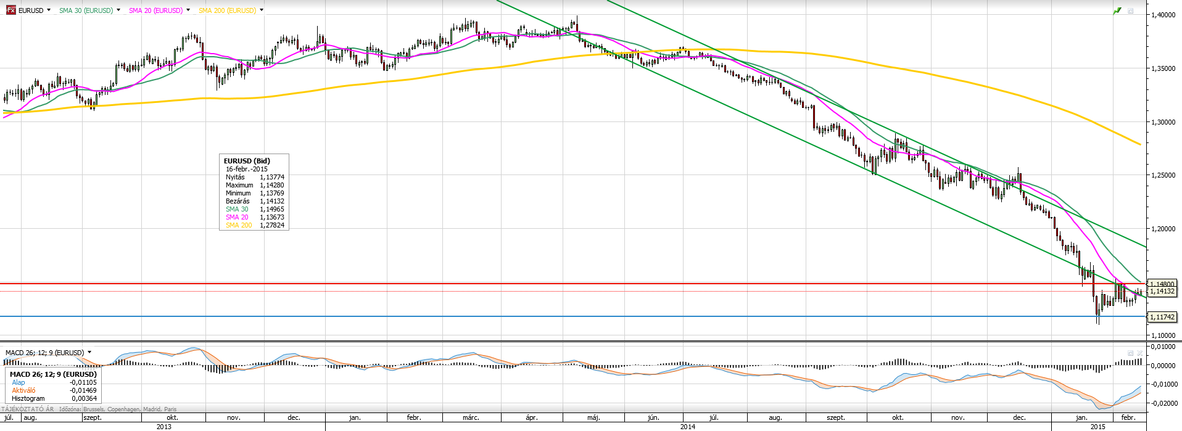Click the 'Időzóna: Brussels, Copenhagen, Madrid, Paris' text
The image size is (1182, 431).
118,409
